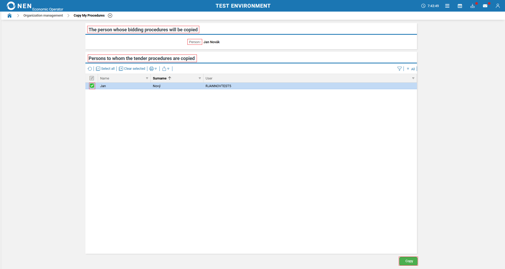Image resolution: width=505 pixels, height=269 pixels.
Task: Click the Nový surname cell
Action: [157, 86]
